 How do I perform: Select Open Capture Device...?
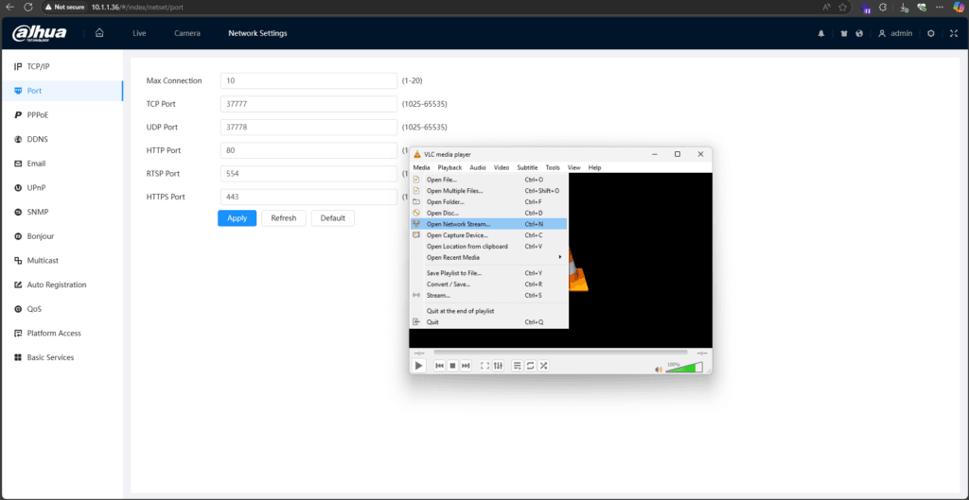489,235
